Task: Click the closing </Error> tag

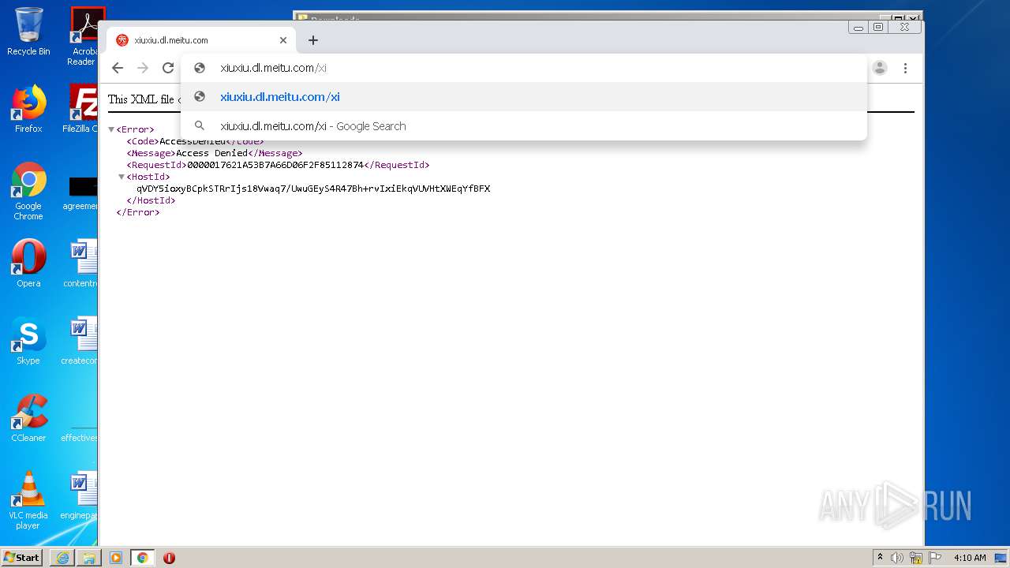Action: pyautogui.click(x=138, y=212)
